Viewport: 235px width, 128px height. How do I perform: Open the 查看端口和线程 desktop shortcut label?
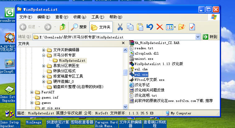(155, 124)
